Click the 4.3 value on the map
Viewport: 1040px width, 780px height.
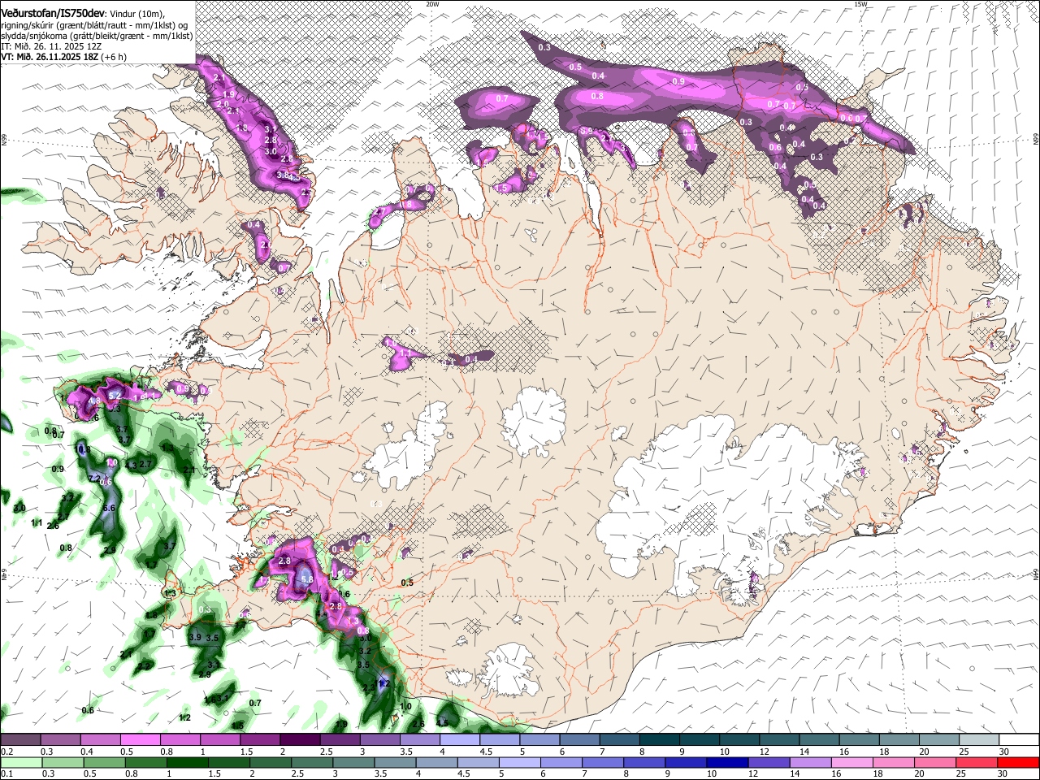131,466
